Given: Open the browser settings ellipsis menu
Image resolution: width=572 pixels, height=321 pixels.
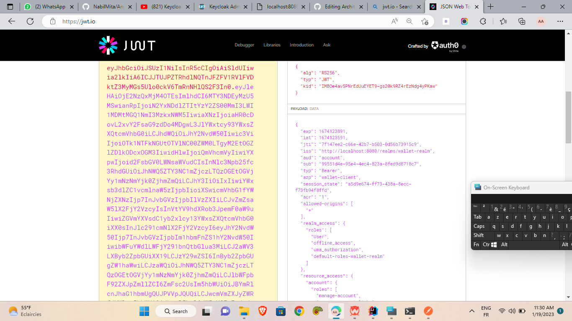Looking at the screenshot, I should [560, 21].
